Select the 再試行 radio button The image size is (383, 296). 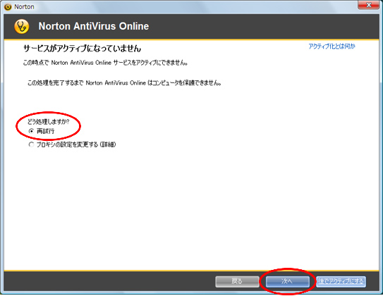pos(31,131)
